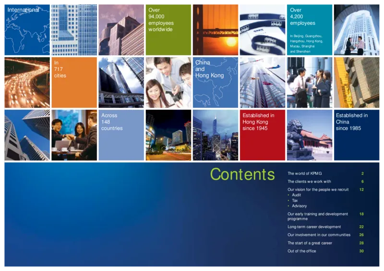Select the Audit bullet item
This screenshot has height=271, width=384.
click(x=296, y=195)
